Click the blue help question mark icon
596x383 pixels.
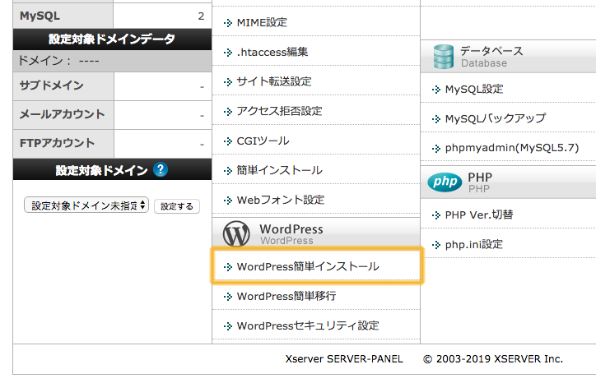point(161,169)
